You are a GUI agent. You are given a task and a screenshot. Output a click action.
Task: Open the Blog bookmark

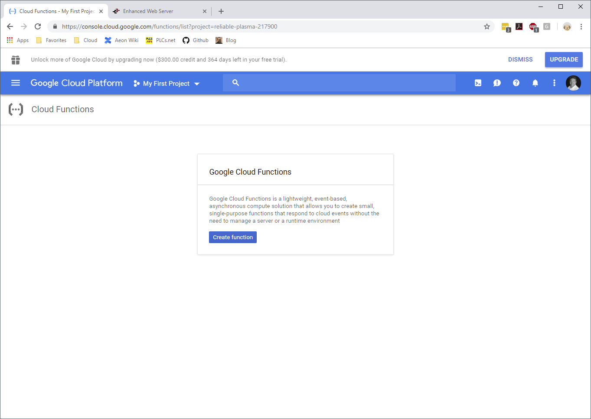[226, 40]
